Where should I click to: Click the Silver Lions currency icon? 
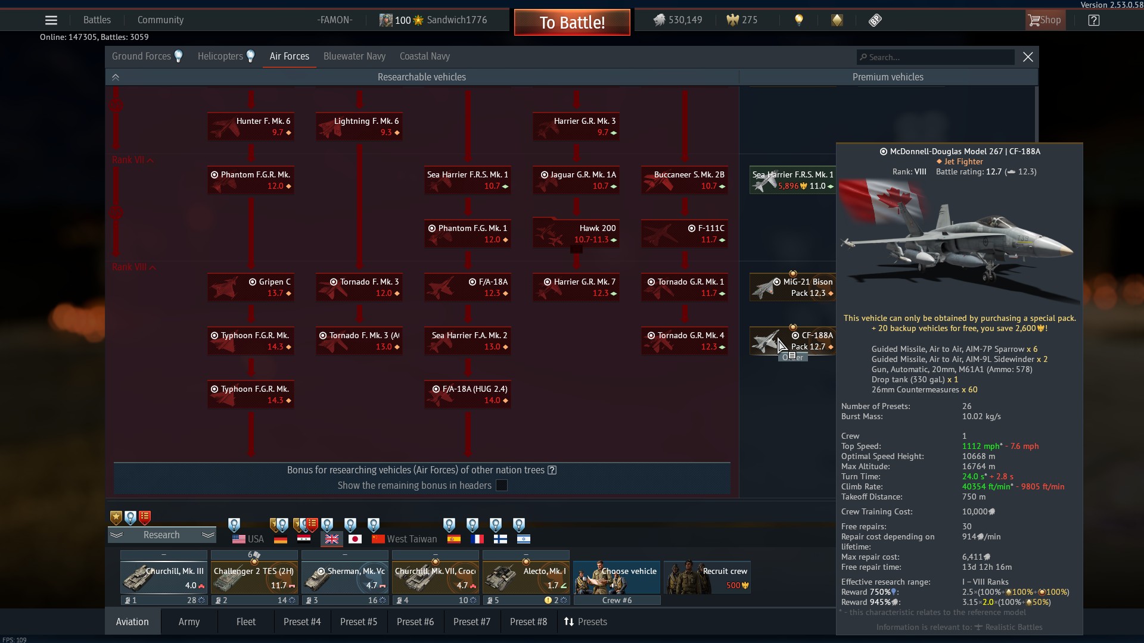[x=659, y=20]
